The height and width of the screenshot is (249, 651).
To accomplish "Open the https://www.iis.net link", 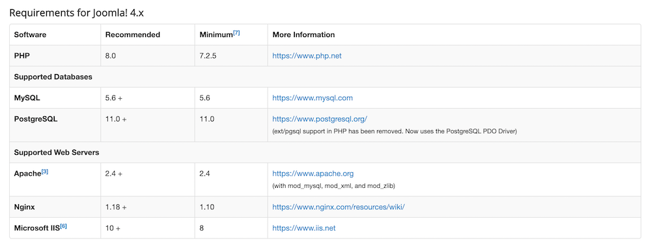I will (303, 228).
